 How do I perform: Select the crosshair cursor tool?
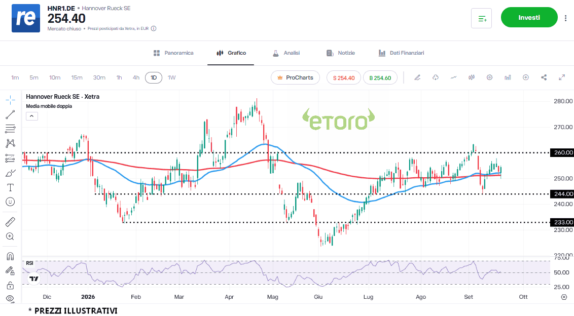[x=10, y=100]
